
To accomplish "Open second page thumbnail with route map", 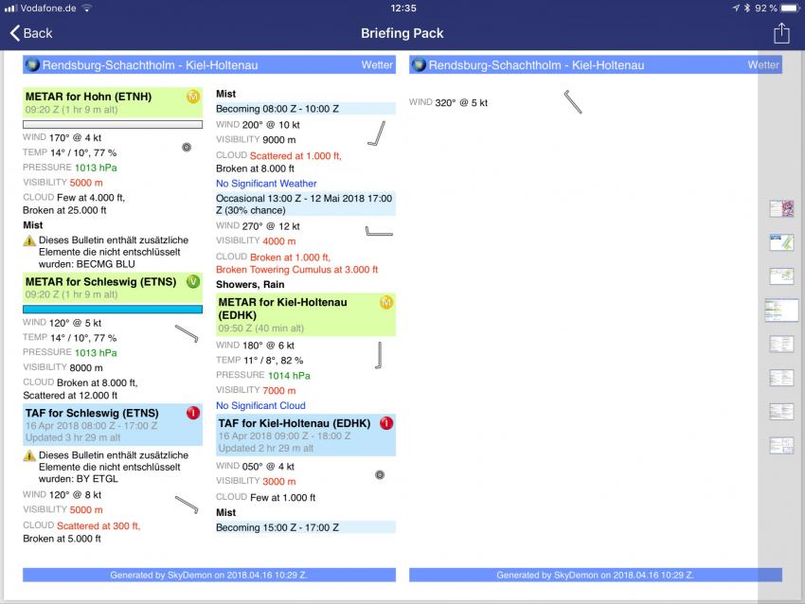I will coord(781,242).
